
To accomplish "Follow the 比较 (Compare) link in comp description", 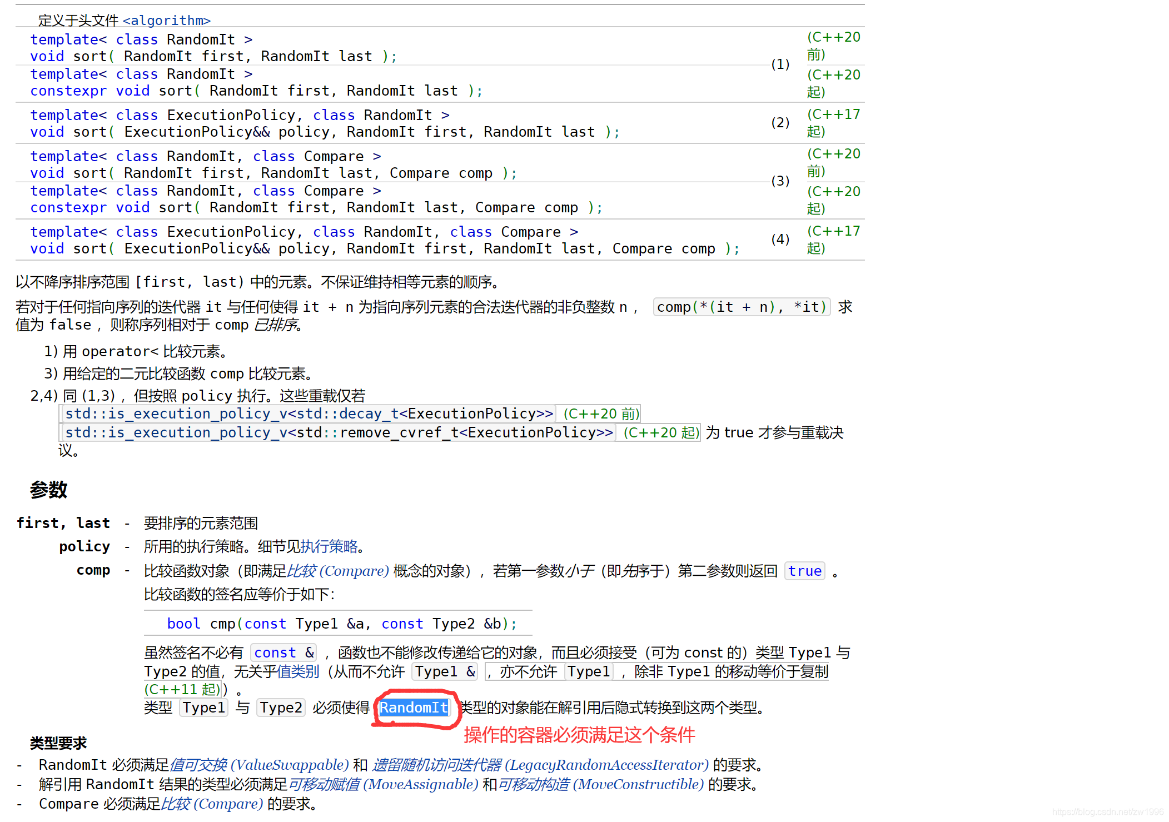I will click(337, 571).
